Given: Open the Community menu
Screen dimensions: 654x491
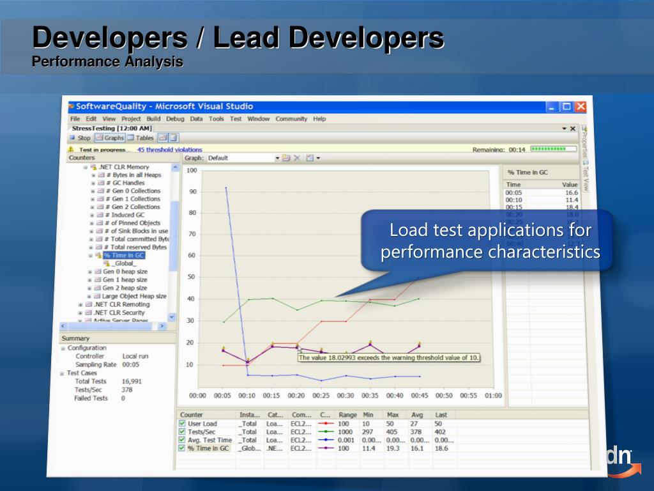Looking at the screenshot, I should pos(291,118).
